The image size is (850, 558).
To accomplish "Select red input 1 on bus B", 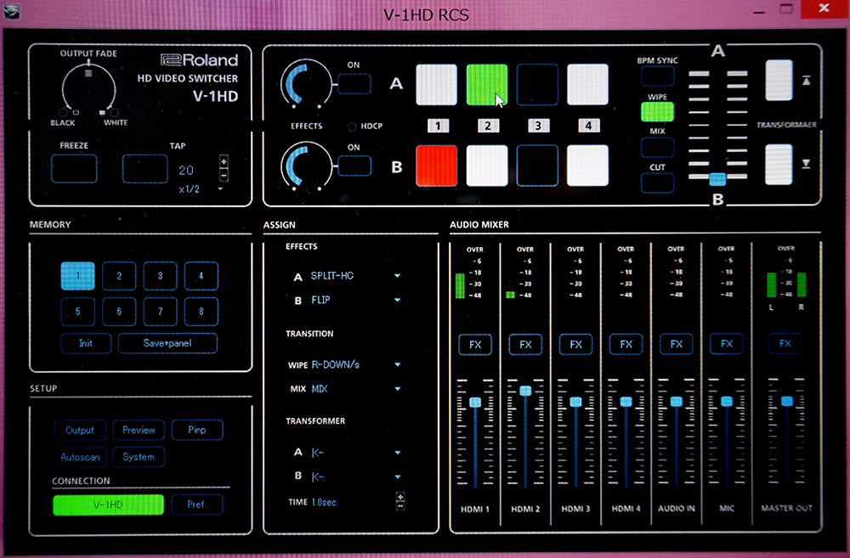I will coord(436,166).
